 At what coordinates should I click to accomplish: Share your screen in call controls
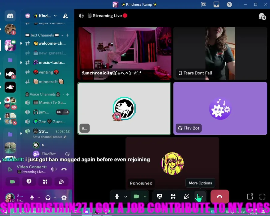coord(160,196)
